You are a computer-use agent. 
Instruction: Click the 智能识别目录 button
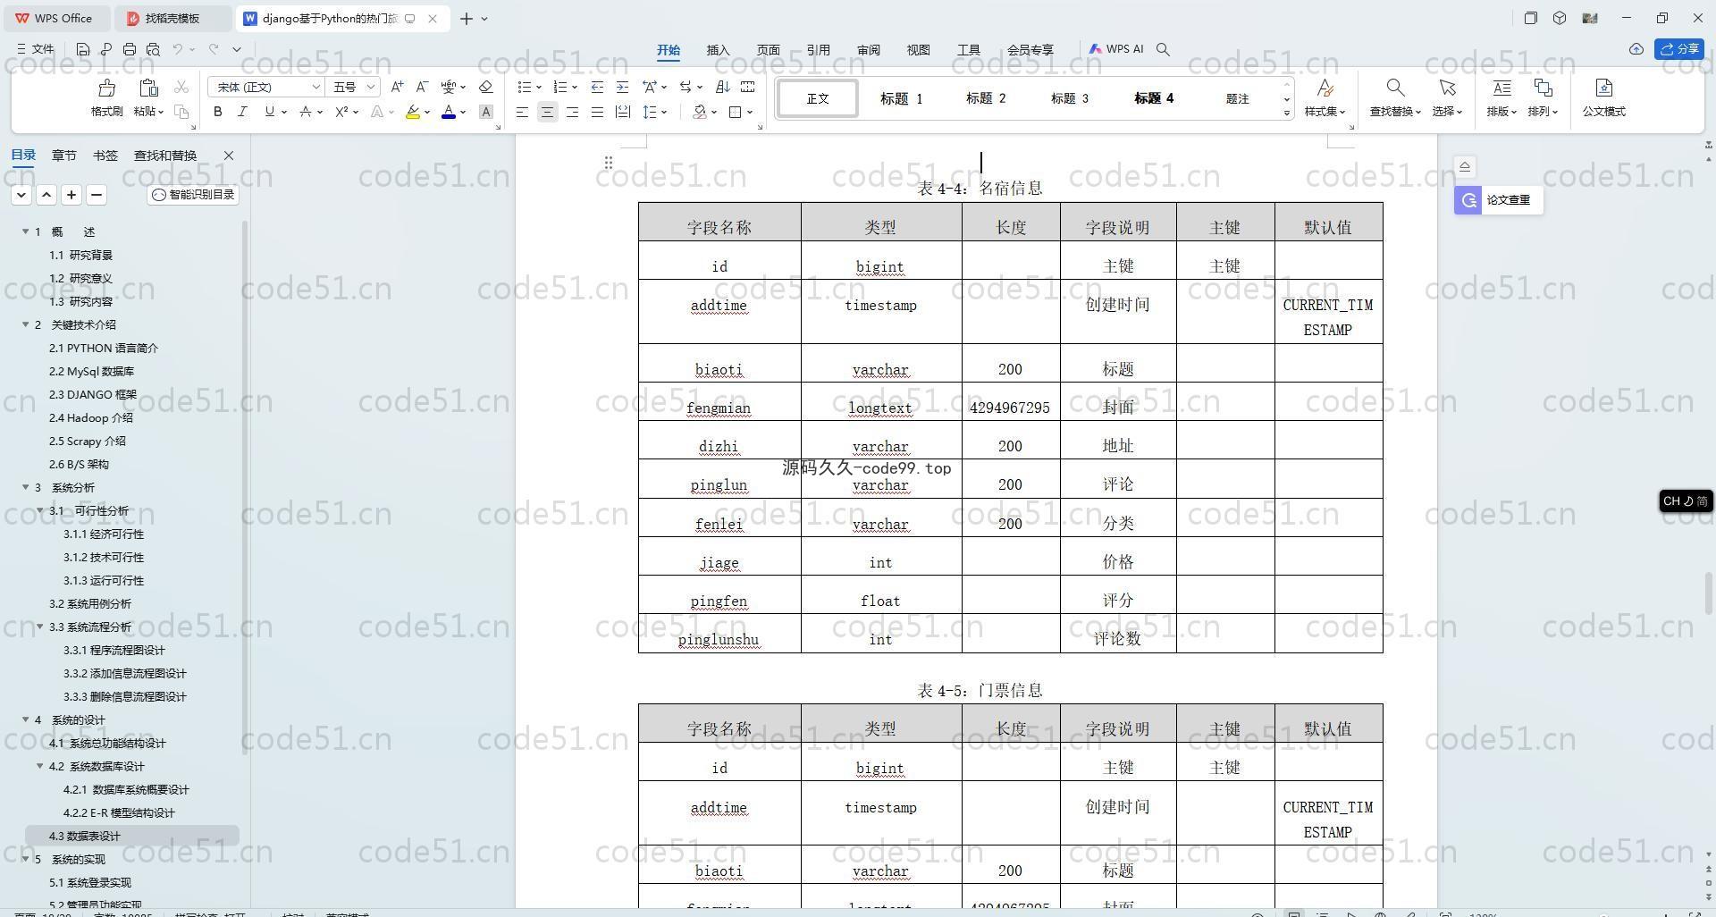tap(193, 194)
